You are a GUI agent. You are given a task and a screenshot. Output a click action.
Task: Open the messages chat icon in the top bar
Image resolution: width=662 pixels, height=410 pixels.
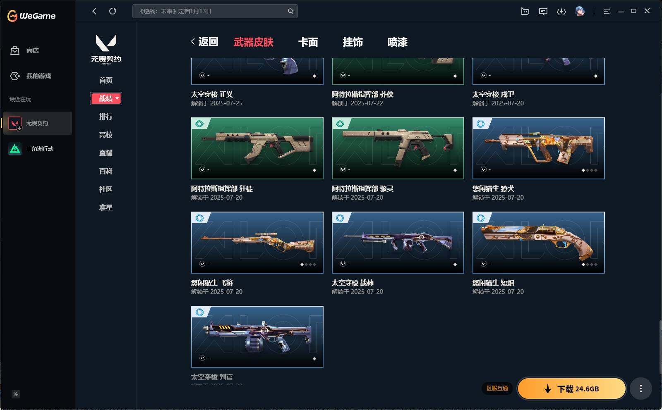[543, 11]
